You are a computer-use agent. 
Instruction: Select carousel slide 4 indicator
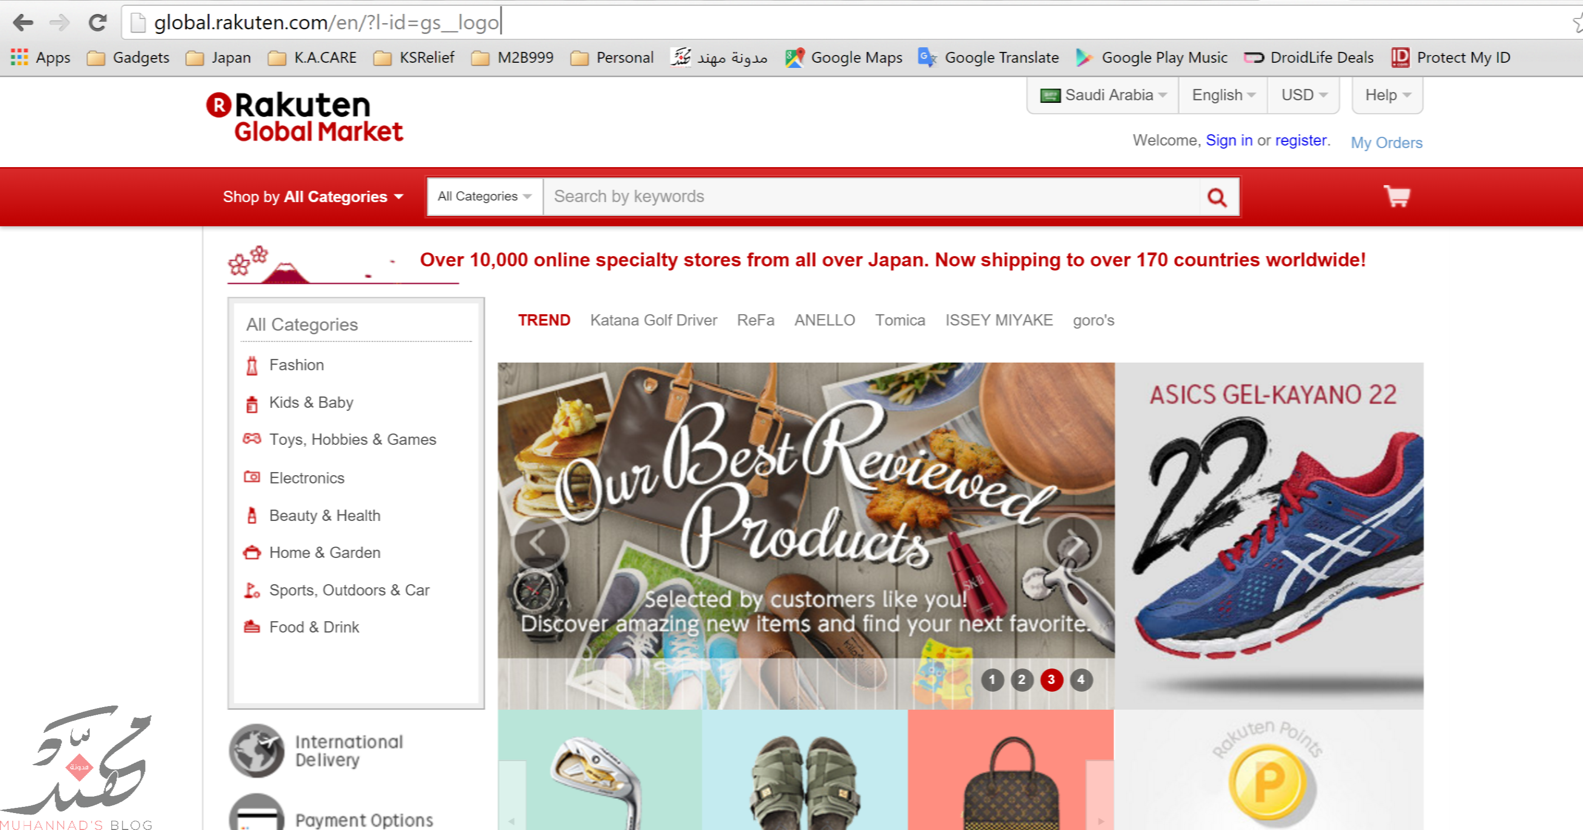point(1081,679)
